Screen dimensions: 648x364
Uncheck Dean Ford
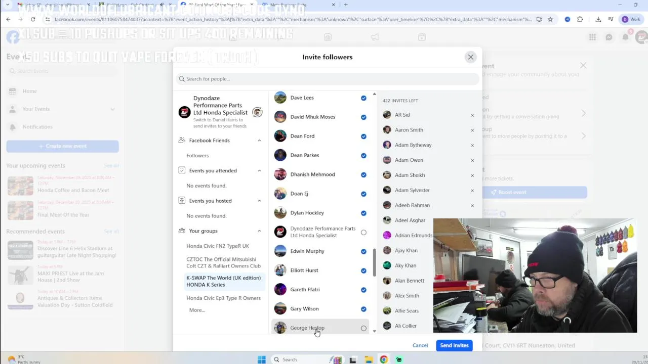tap(363, 136)
